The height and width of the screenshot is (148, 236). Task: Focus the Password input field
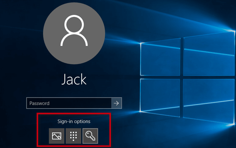pyautogui.click(x=69, y=103)
